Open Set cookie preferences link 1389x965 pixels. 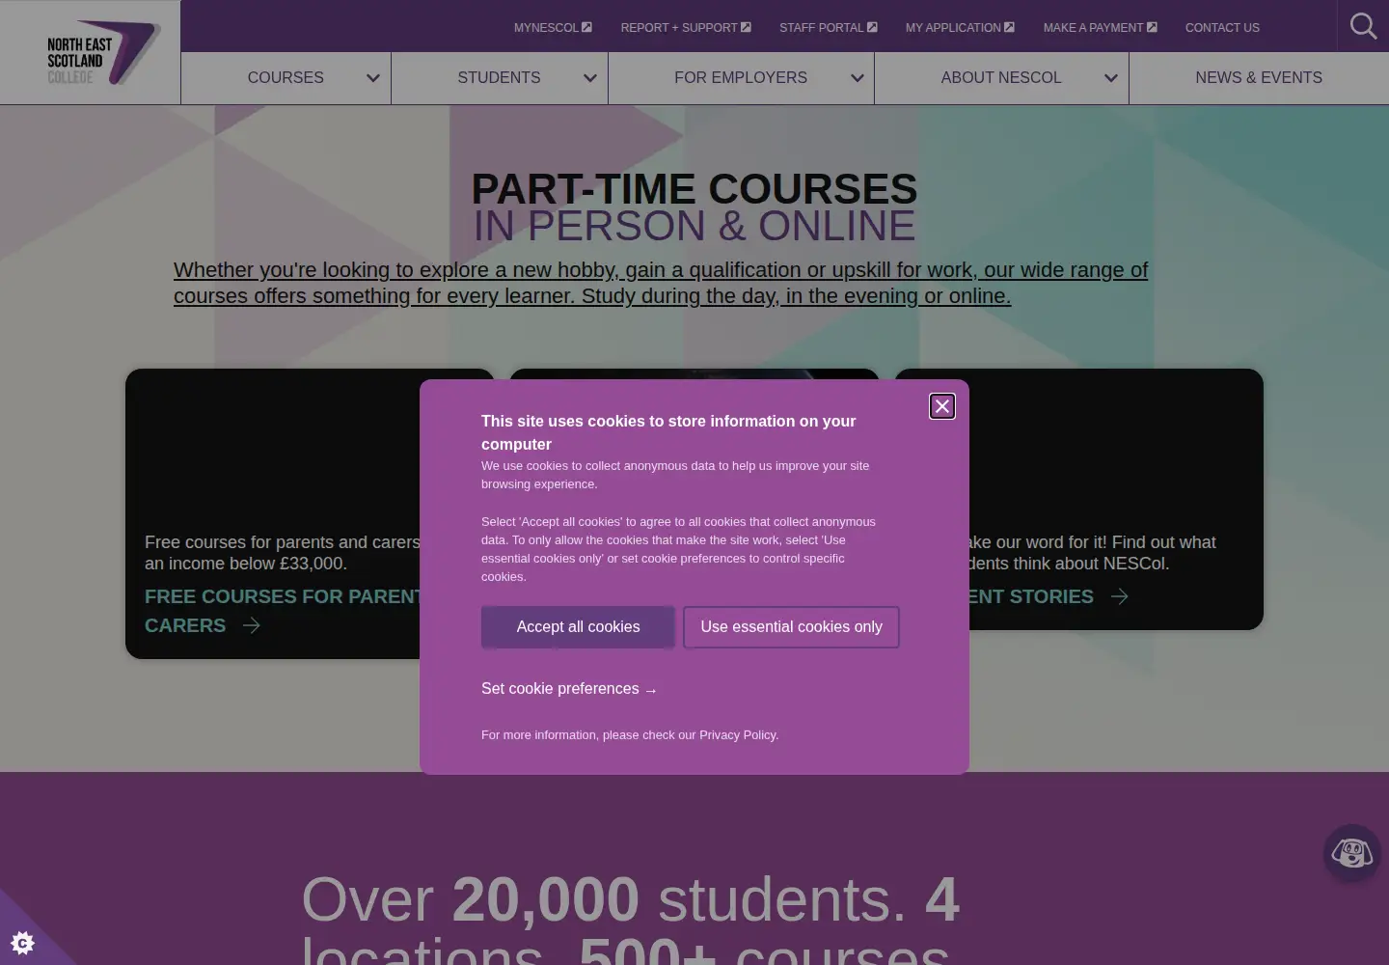(x=569, y=688)
